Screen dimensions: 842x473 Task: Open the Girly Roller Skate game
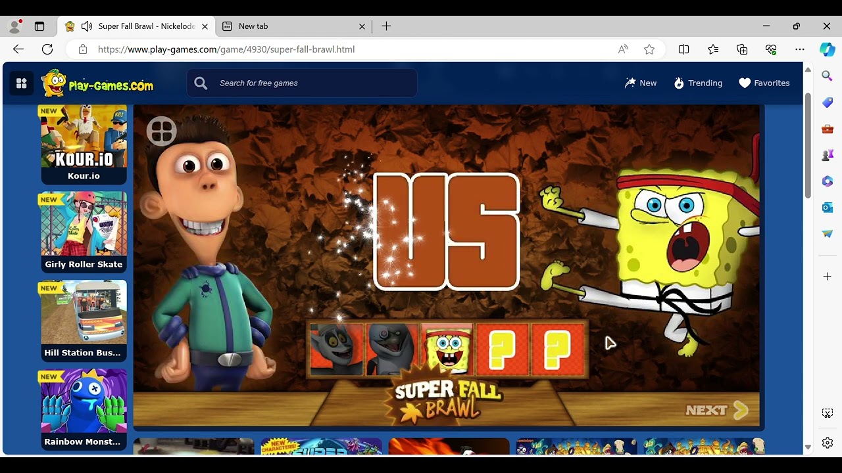click(84, 232)
